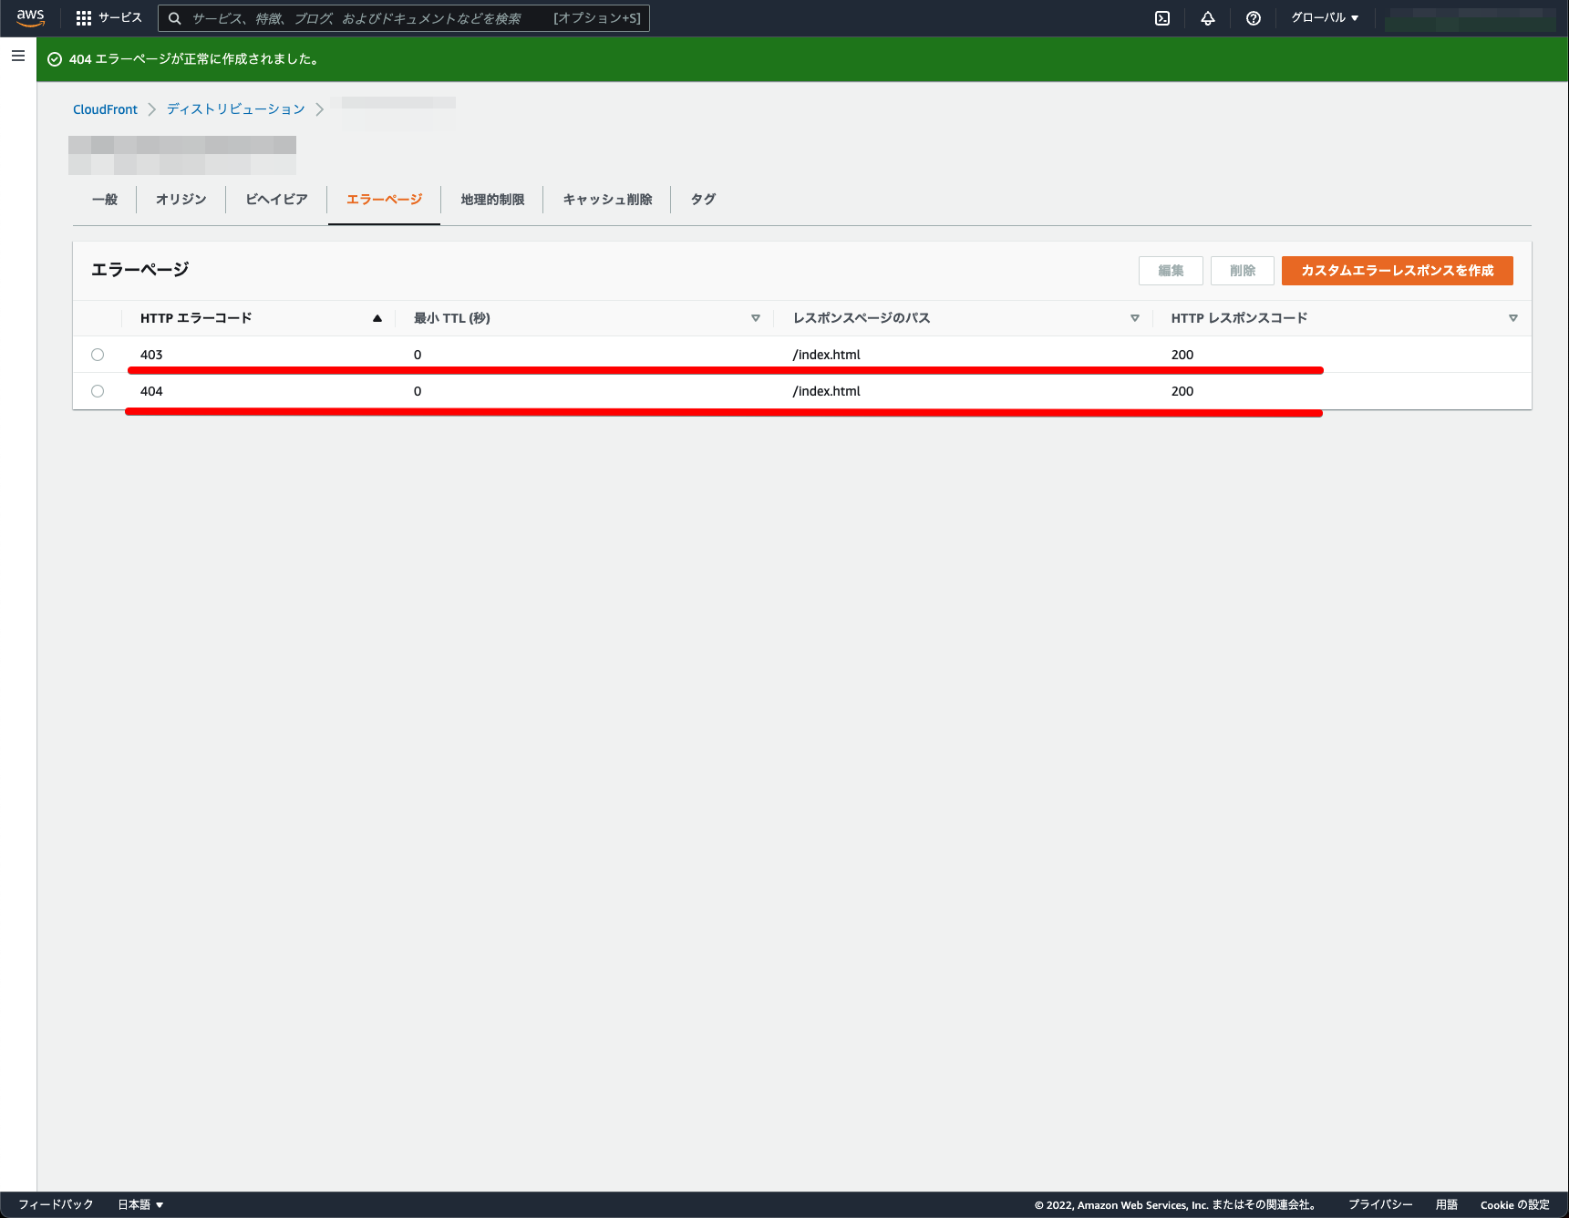Click the エラーページ panel heading
Viewport: 1569px width, 1218px height.
coord(139,270)
